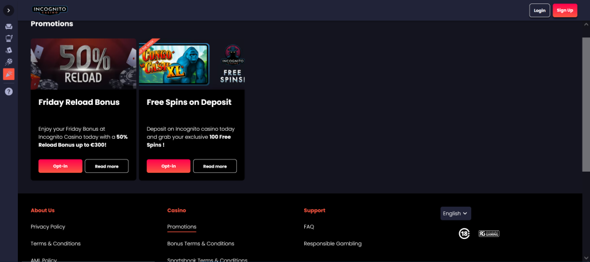Click the highlighted promotions party popper icon

pyautogui.click(x=9, y=74)
